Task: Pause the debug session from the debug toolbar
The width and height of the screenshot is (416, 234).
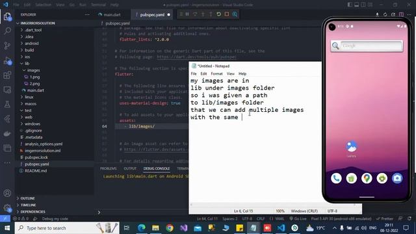Action: pos(187,14)
